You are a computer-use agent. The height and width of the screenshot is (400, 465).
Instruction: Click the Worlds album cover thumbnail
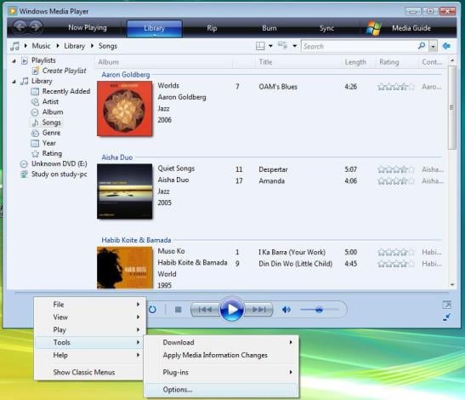[125, 109]
